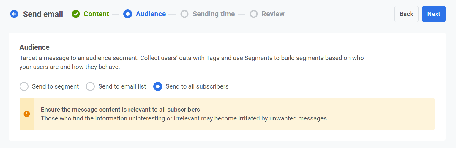Screen dimensions: 456x148
Task: Go to the Content step label
Action: coord(96,14)
